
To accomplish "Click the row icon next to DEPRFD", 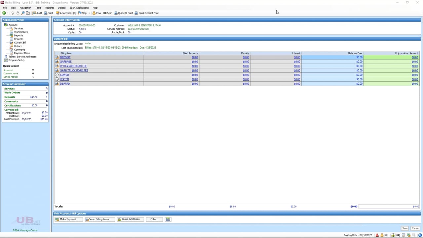I will coord(57,84).
